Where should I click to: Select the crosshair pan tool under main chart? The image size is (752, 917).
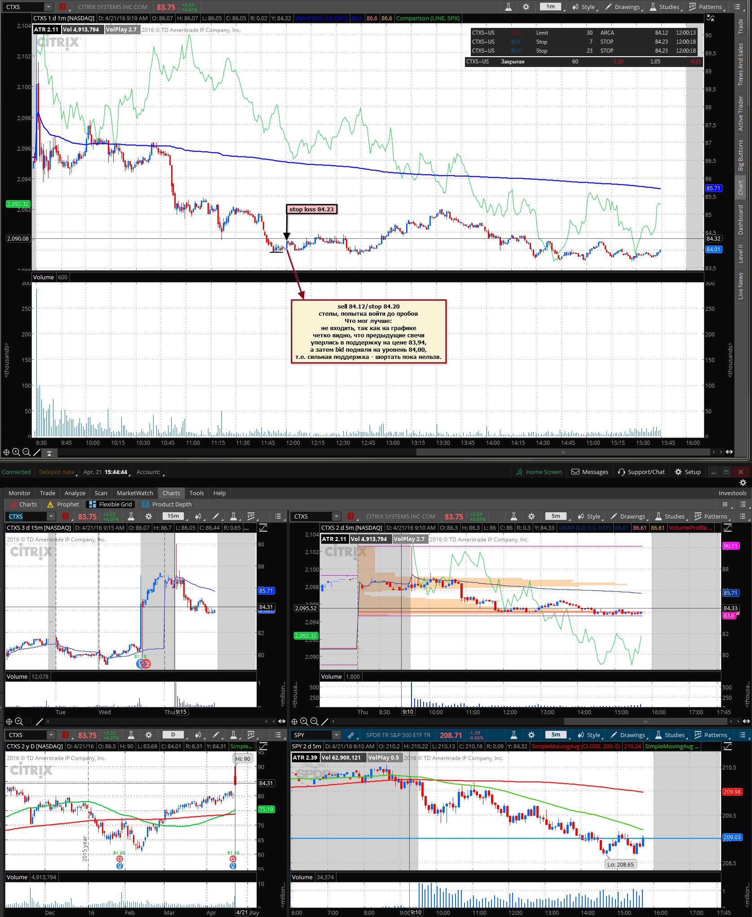[x=6, y=452]
